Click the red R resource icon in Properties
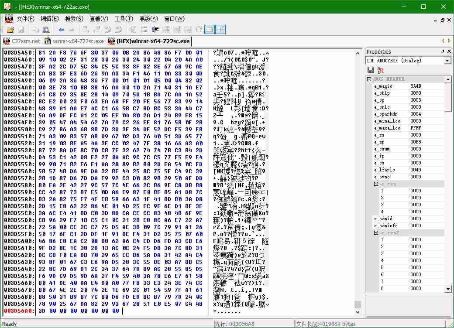This screenshot has width=454, height=328. coord(381,70)
